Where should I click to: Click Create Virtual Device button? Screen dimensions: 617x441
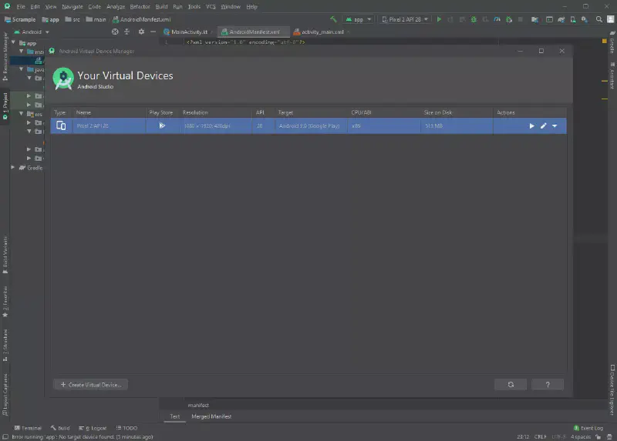(x=90, y=384)
